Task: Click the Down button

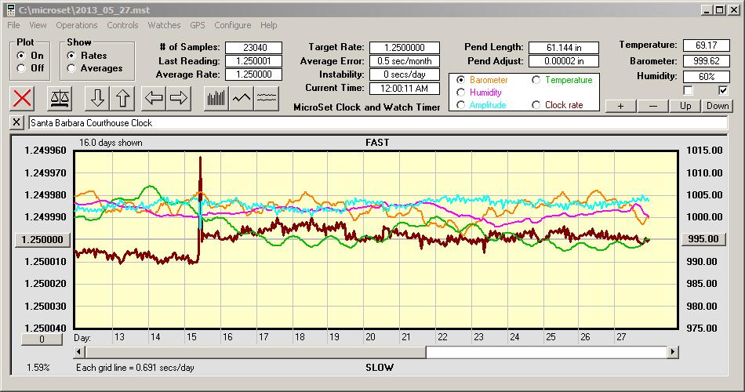Action: [x=717, y=106]
